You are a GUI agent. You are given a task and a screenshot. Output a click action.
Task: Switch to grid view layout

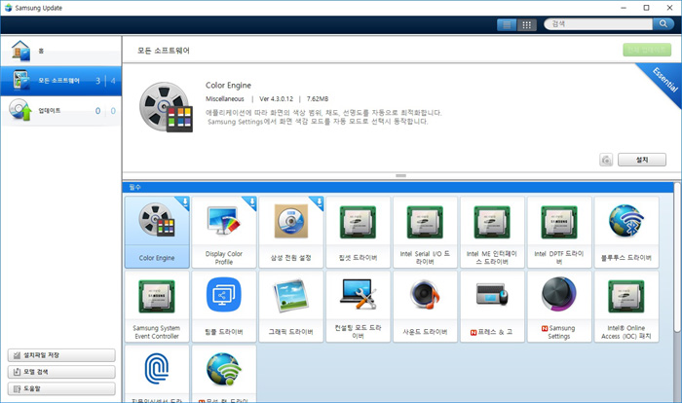pos(526,24)
